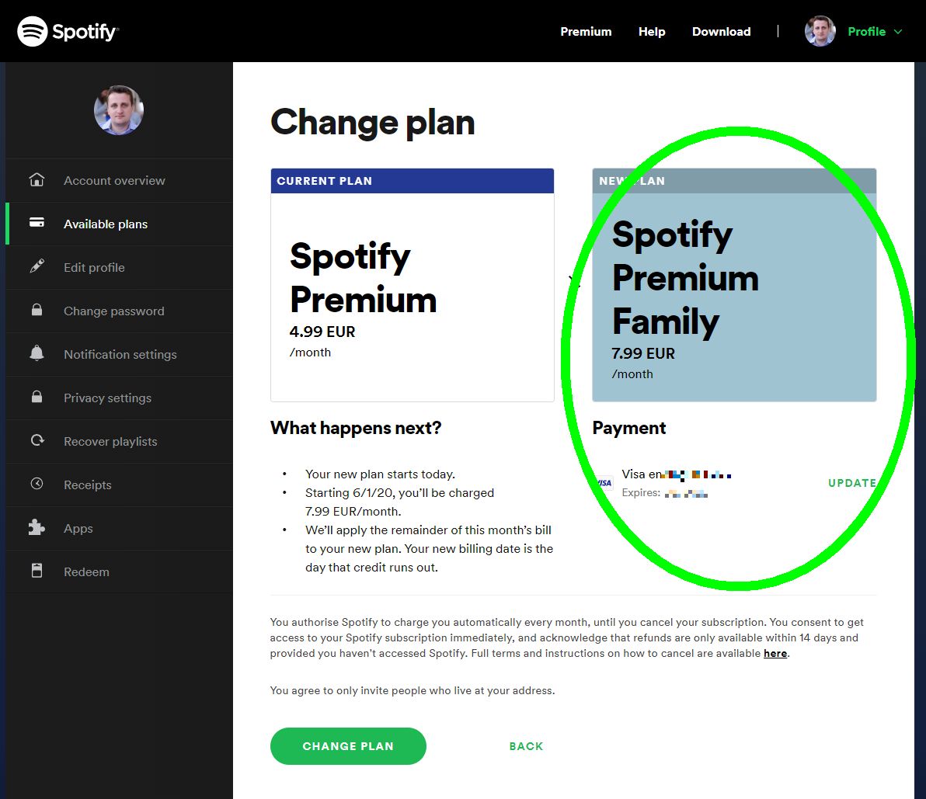
Task: Click the BACK link
Action: click(x=526, y=746)
